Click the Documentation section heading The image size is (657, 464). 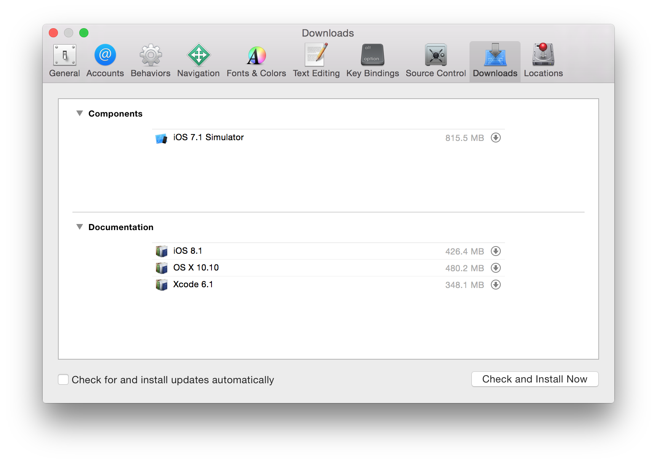click(x=121, y=227)
